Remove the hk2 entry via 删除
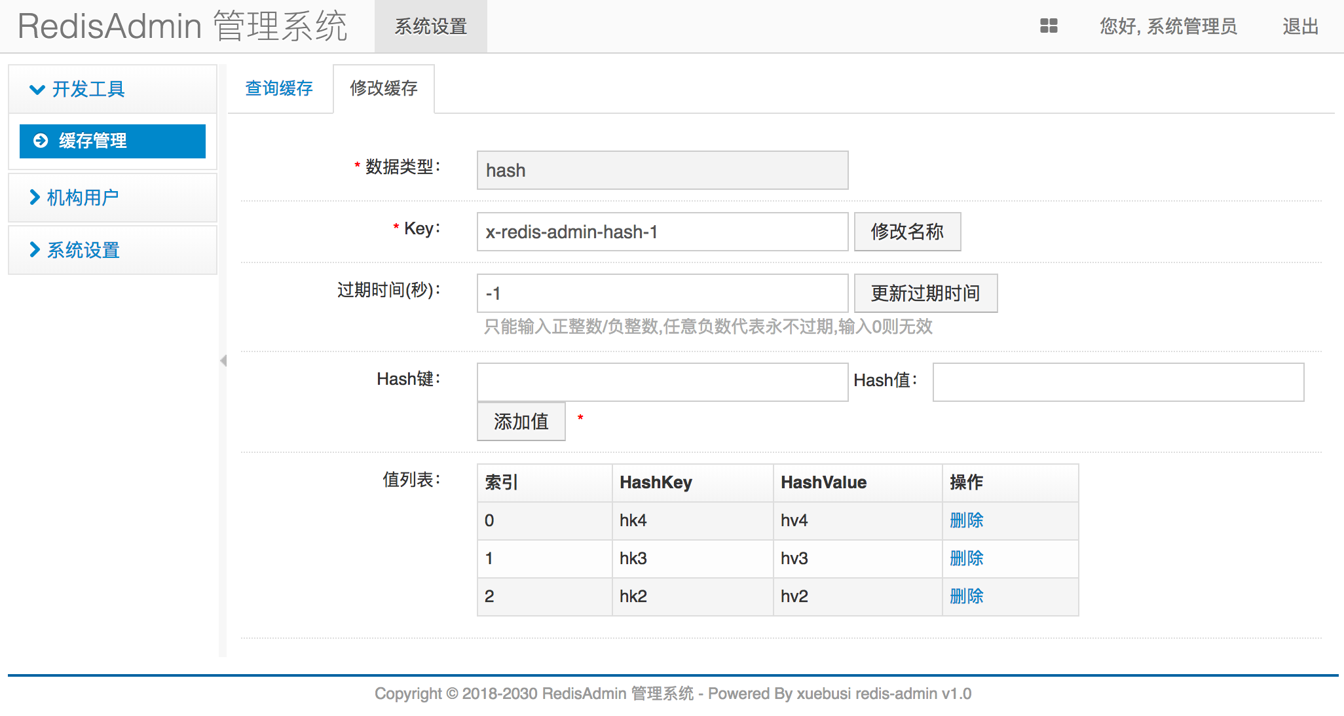 point(966,596)
